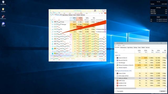
Task: Click the C: drive line in DISKS widget
Action: point(159,19)
